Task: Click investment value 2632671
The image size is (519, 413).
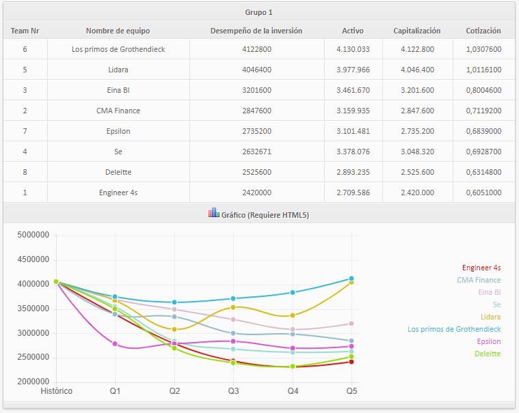Action: tap(256, 152)
